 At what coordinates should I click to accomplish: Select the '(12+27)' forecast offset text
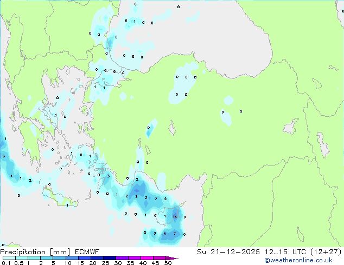pyautogui.click(x=326, y=252)
